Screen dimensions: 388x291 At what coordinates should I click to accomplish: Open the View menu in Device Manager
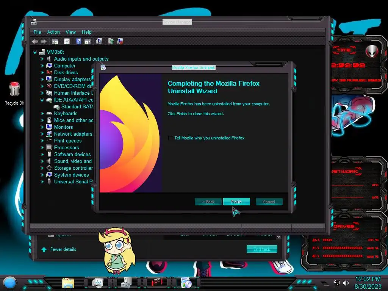coord(70,32)
